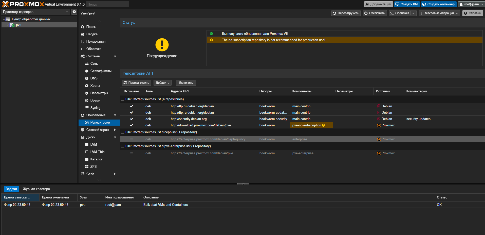Open Поиск in node menu
This screenshot has height=235, width=485.
(x=99, y=27)
